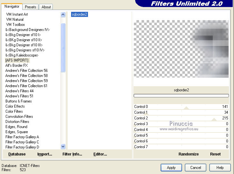
Task: Select &<Background Designers IV> category
Action: (x=27, y=30)
